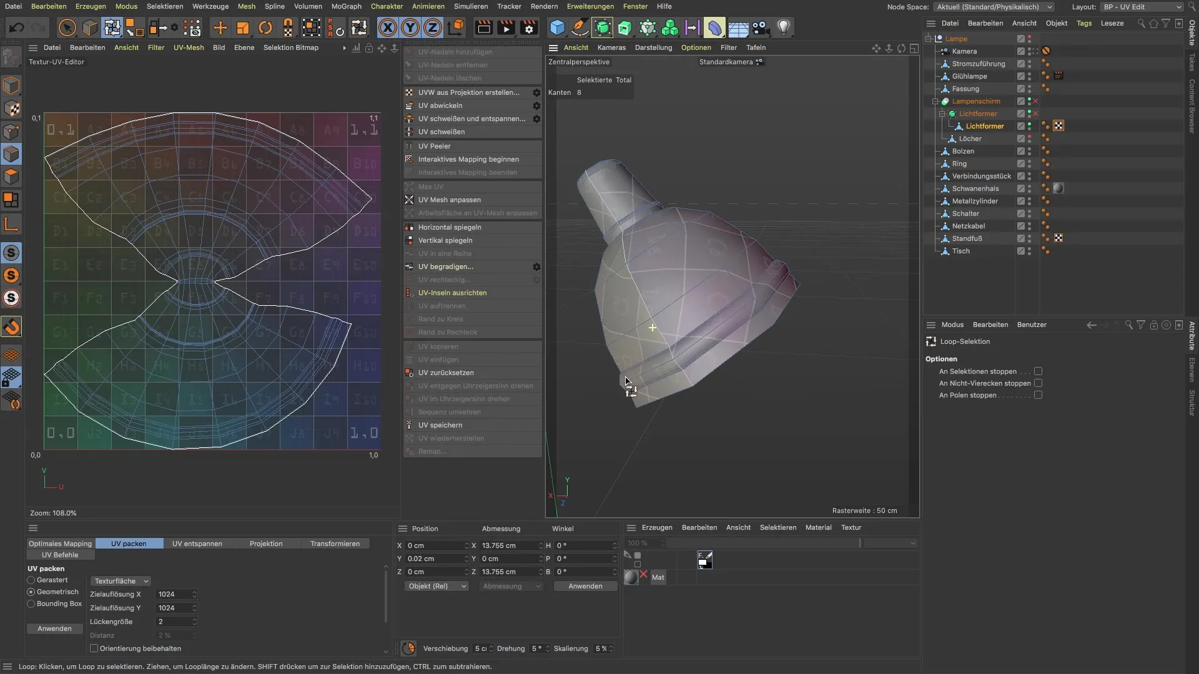Image resolution: width=1199 pixels, height=674 pixels.
Task: Click 'UV Mesh anpassen' command
Action: pos(449,200)
